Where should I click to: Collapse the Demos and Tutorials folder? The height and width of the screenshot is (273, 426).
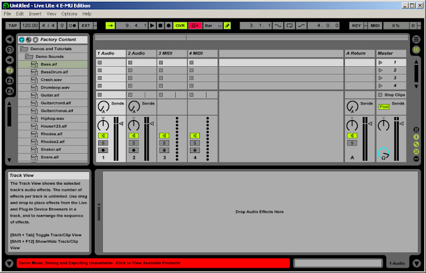point(24,49)
